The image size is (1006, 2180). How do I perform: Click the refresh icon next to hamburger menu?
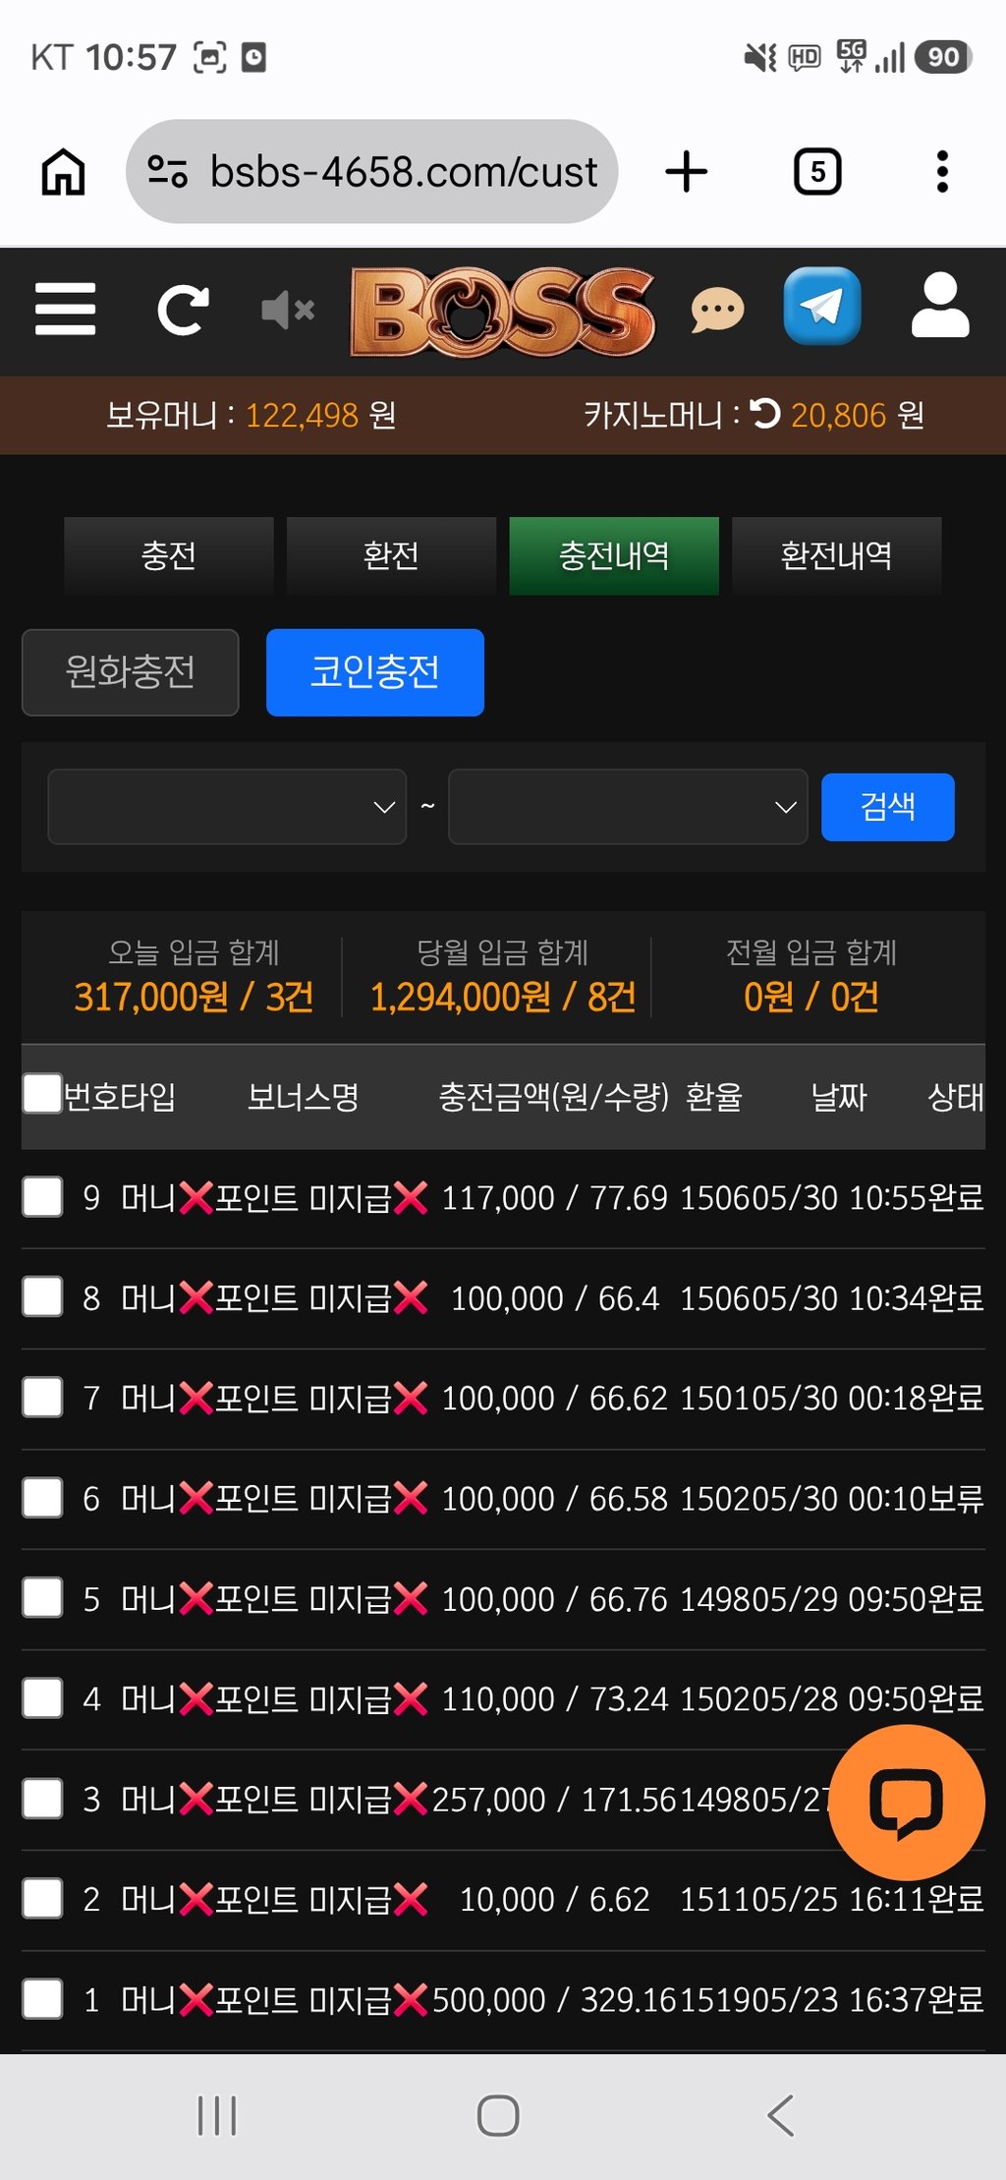[x=183, y=311]
